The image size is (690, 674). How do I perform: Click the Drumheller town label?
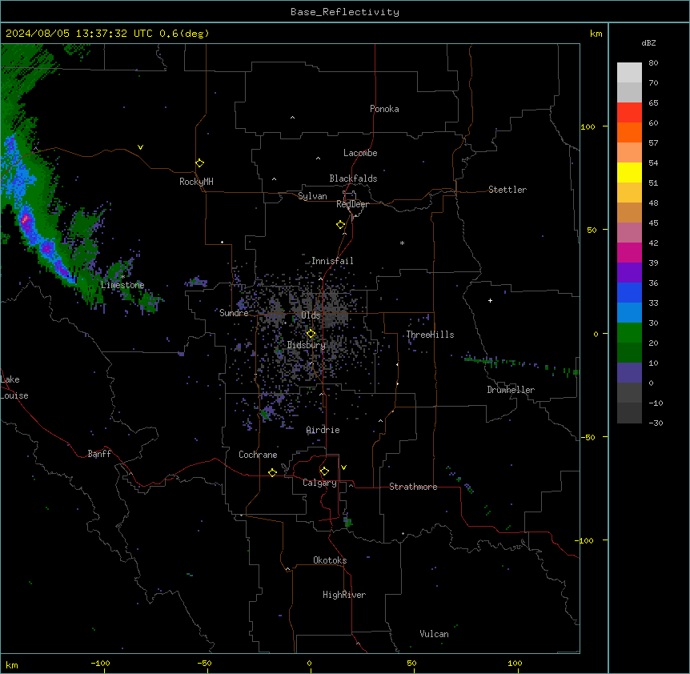[511, 390]
